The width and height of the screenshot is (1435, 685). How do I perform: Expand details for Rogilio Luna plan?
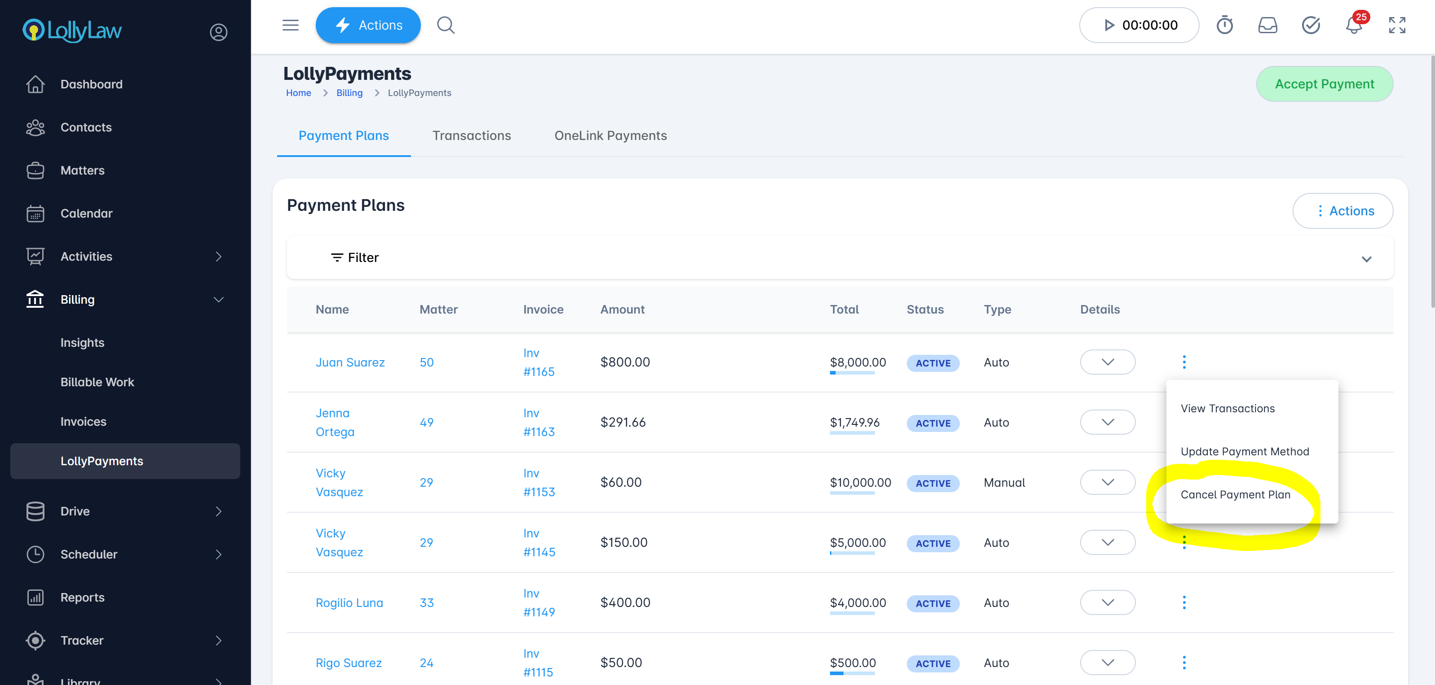1108,602
